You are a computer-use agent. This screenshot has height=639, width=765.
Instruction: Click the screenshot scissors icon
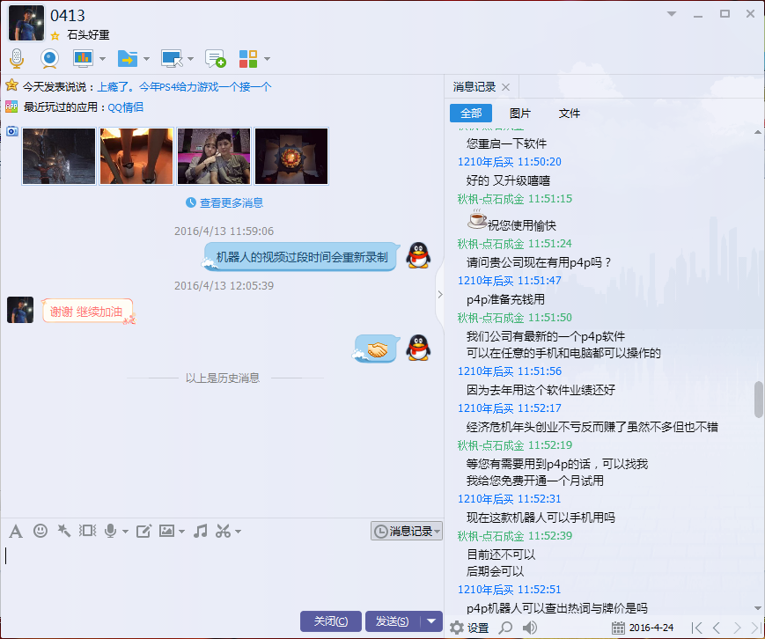click(x=224, y=531)
